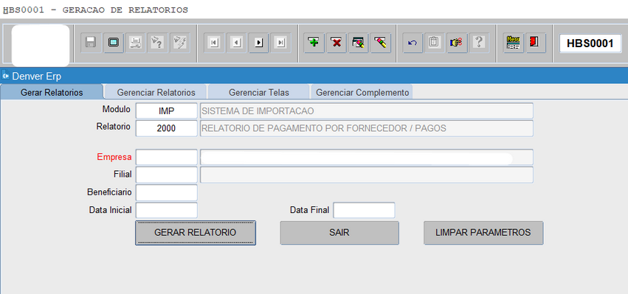Click the Modulo field containing IMP
Viewport: 628px width, 294px height.
[167, 111]
